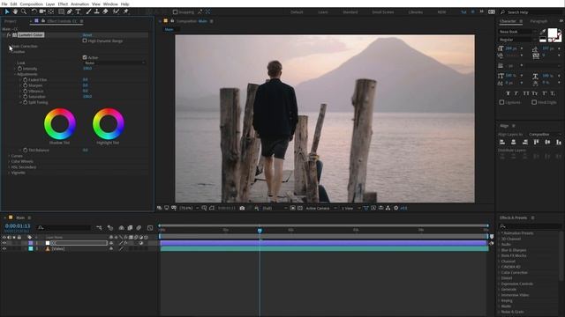Screen dimensions: 565x317
Task: Select the Hand tool
Action: [15, 11]
